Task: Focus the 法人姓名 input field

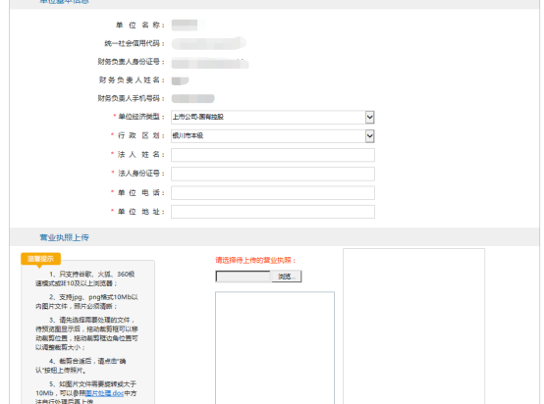Action: point(273,155)
